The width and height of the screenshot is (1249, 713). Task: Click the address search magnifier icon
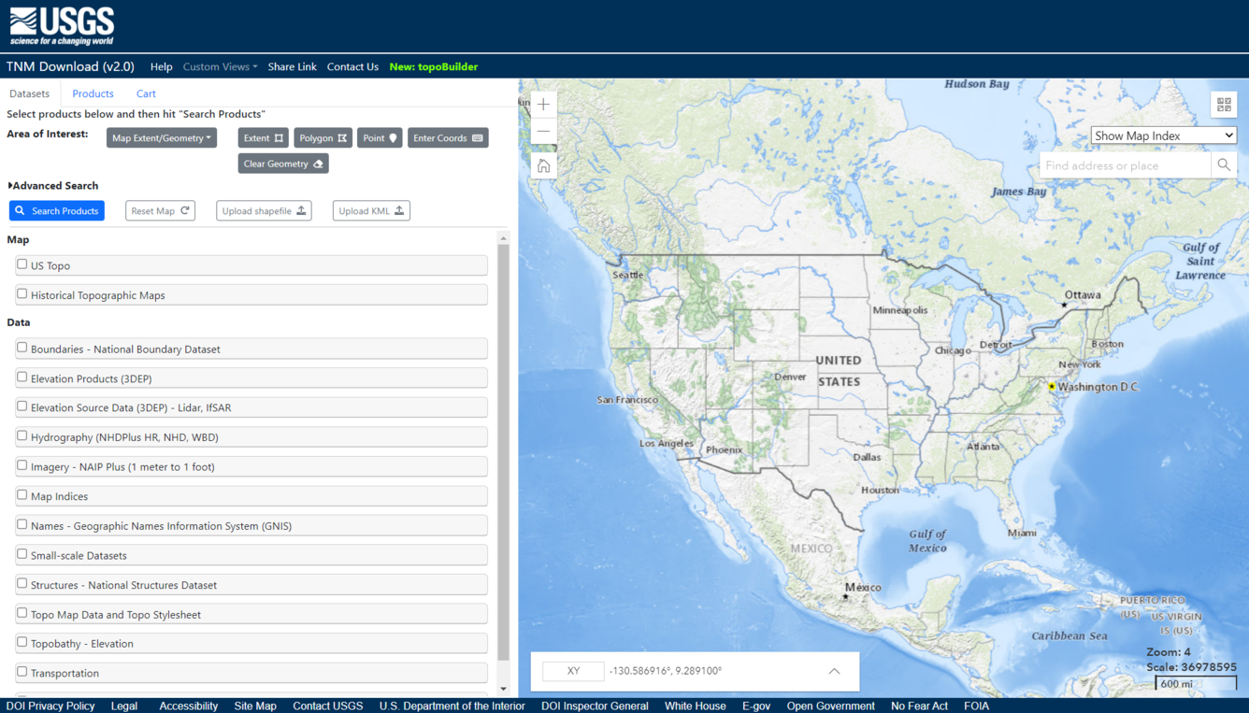1224,165
